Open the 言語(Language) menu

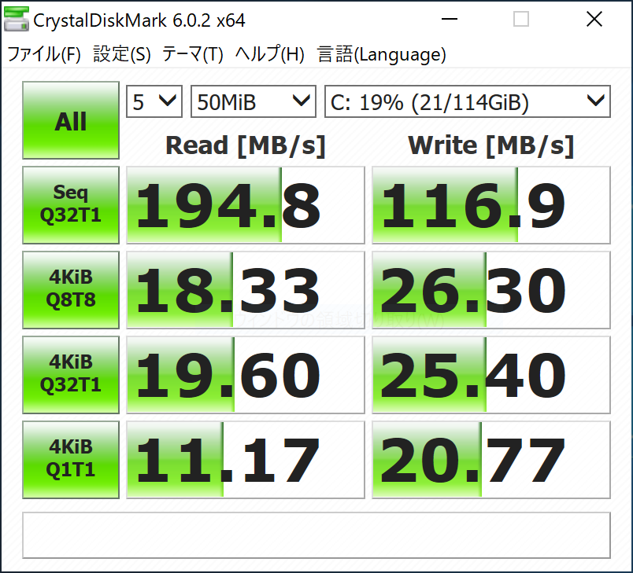[x=382, y=54]
